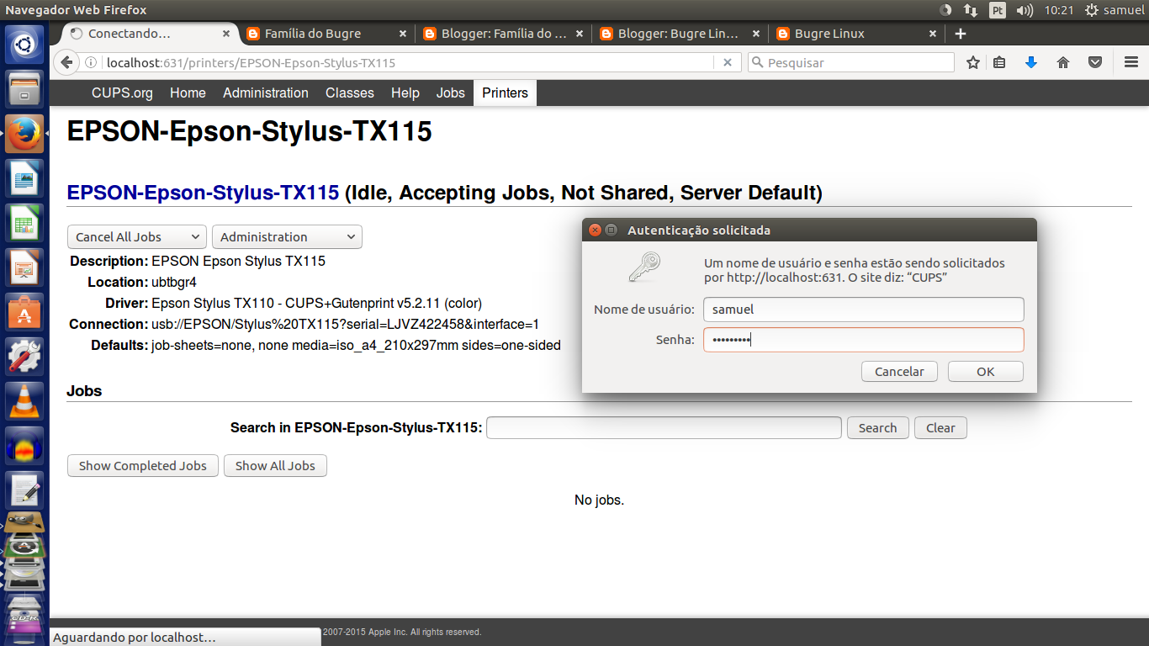The height and width of the screenshot is (646, 1149).
Task: Open the Ubuntu Software Center
Action: tap(24, 312)
